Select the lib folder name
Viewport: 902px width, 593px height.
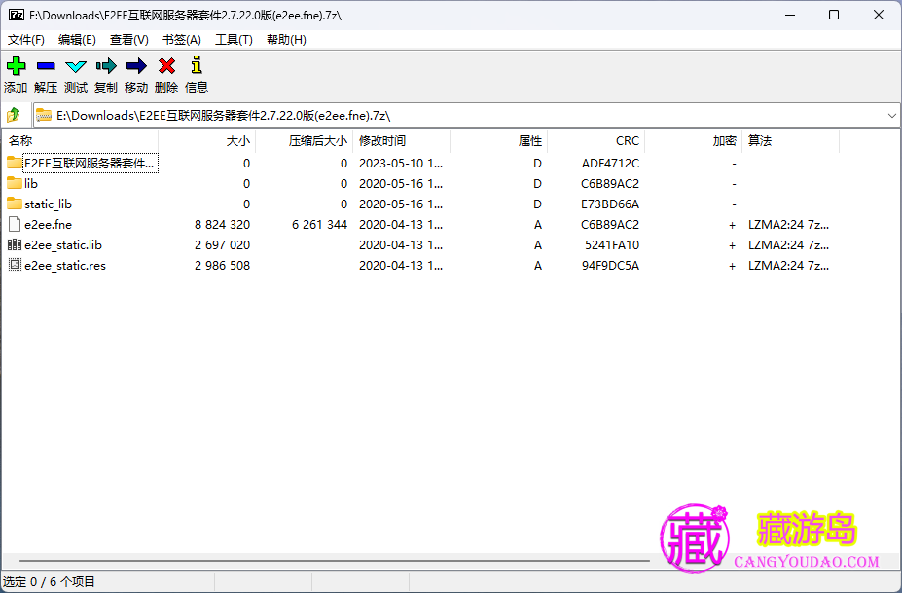(31, 184)
